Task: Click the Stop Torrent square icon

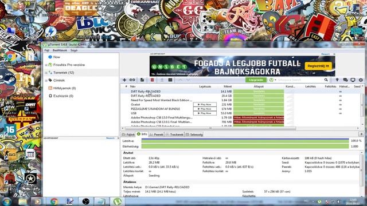Action: pyautogui.click(x=170, y=80)
